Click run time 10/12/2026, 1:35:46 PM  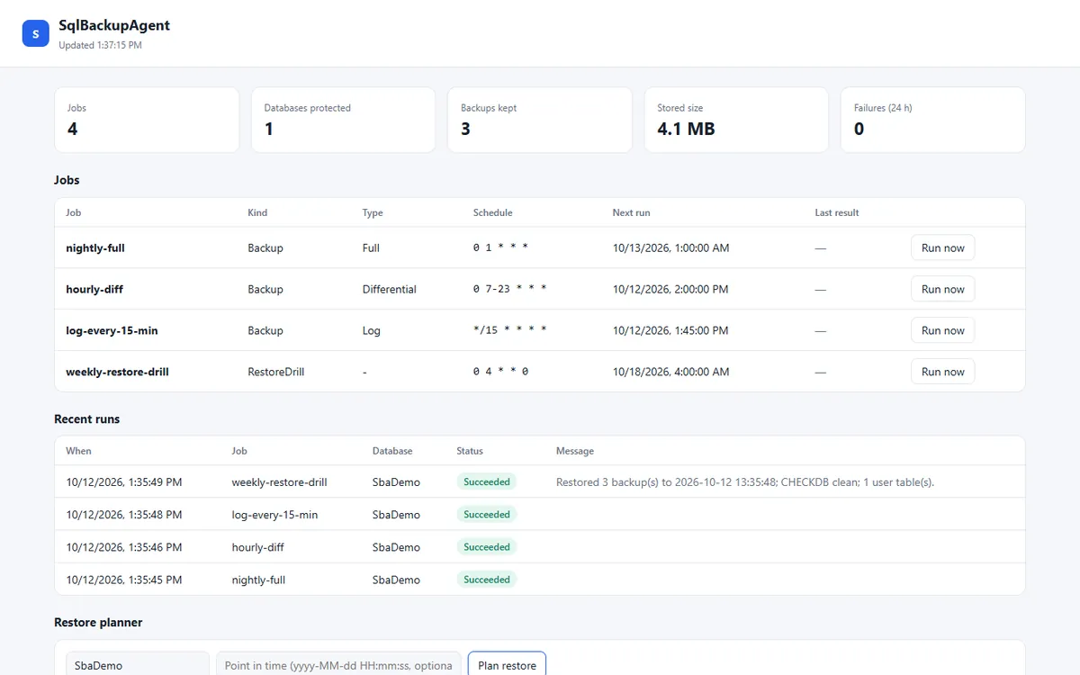(124, 547)
